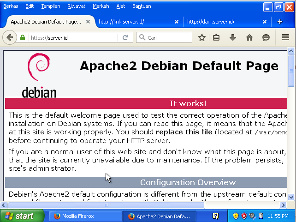Click the disk-shaped tray icon before the clock
Viewport: 296px width, 222px height.
pyautogui.click(x=252, y=216)
